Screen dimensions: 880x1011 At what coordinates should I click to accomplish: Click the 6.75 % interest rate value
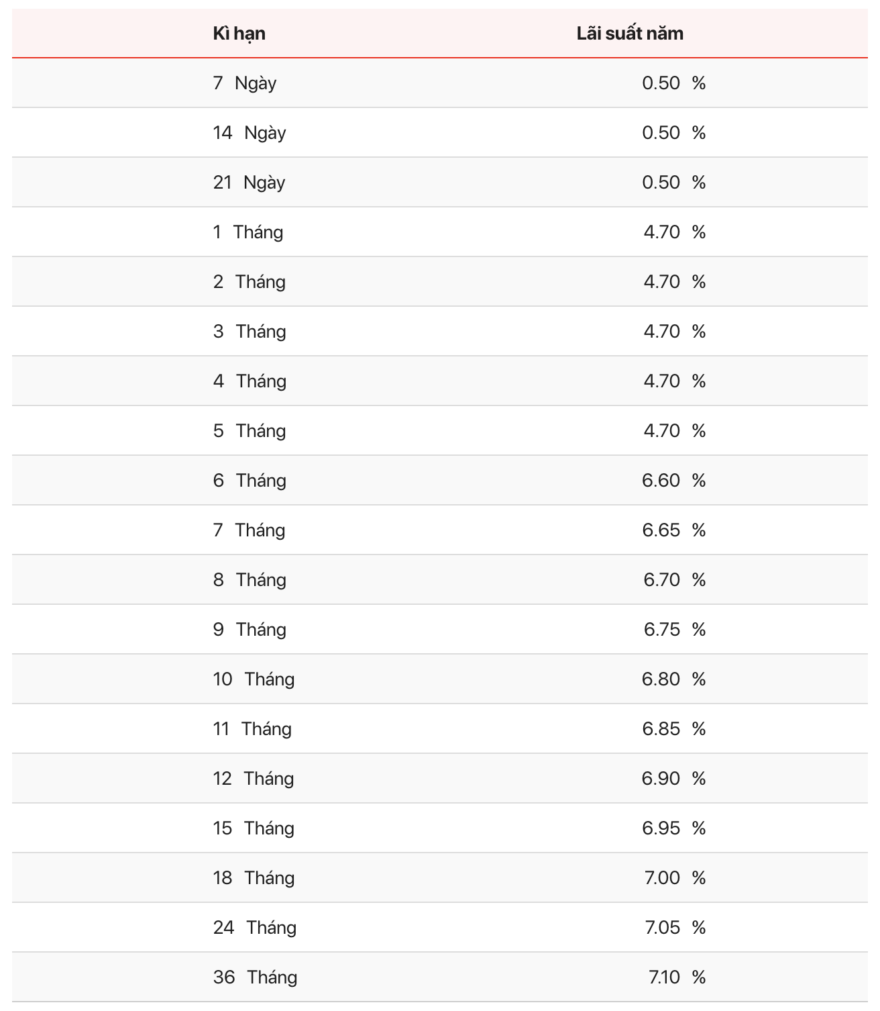coord(675,630)
